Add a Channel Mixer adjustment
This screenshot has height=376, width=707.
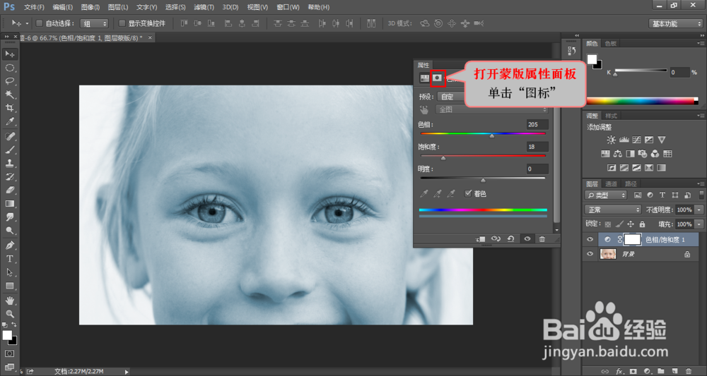(655, 154)
